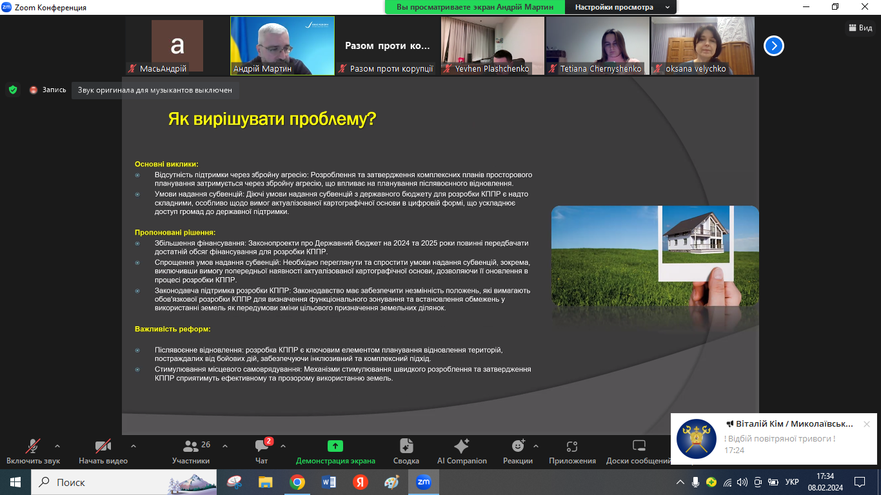Click the Telegram channel avatar in notification
This screenshot has width=881, height=495.
pos(697,439)
